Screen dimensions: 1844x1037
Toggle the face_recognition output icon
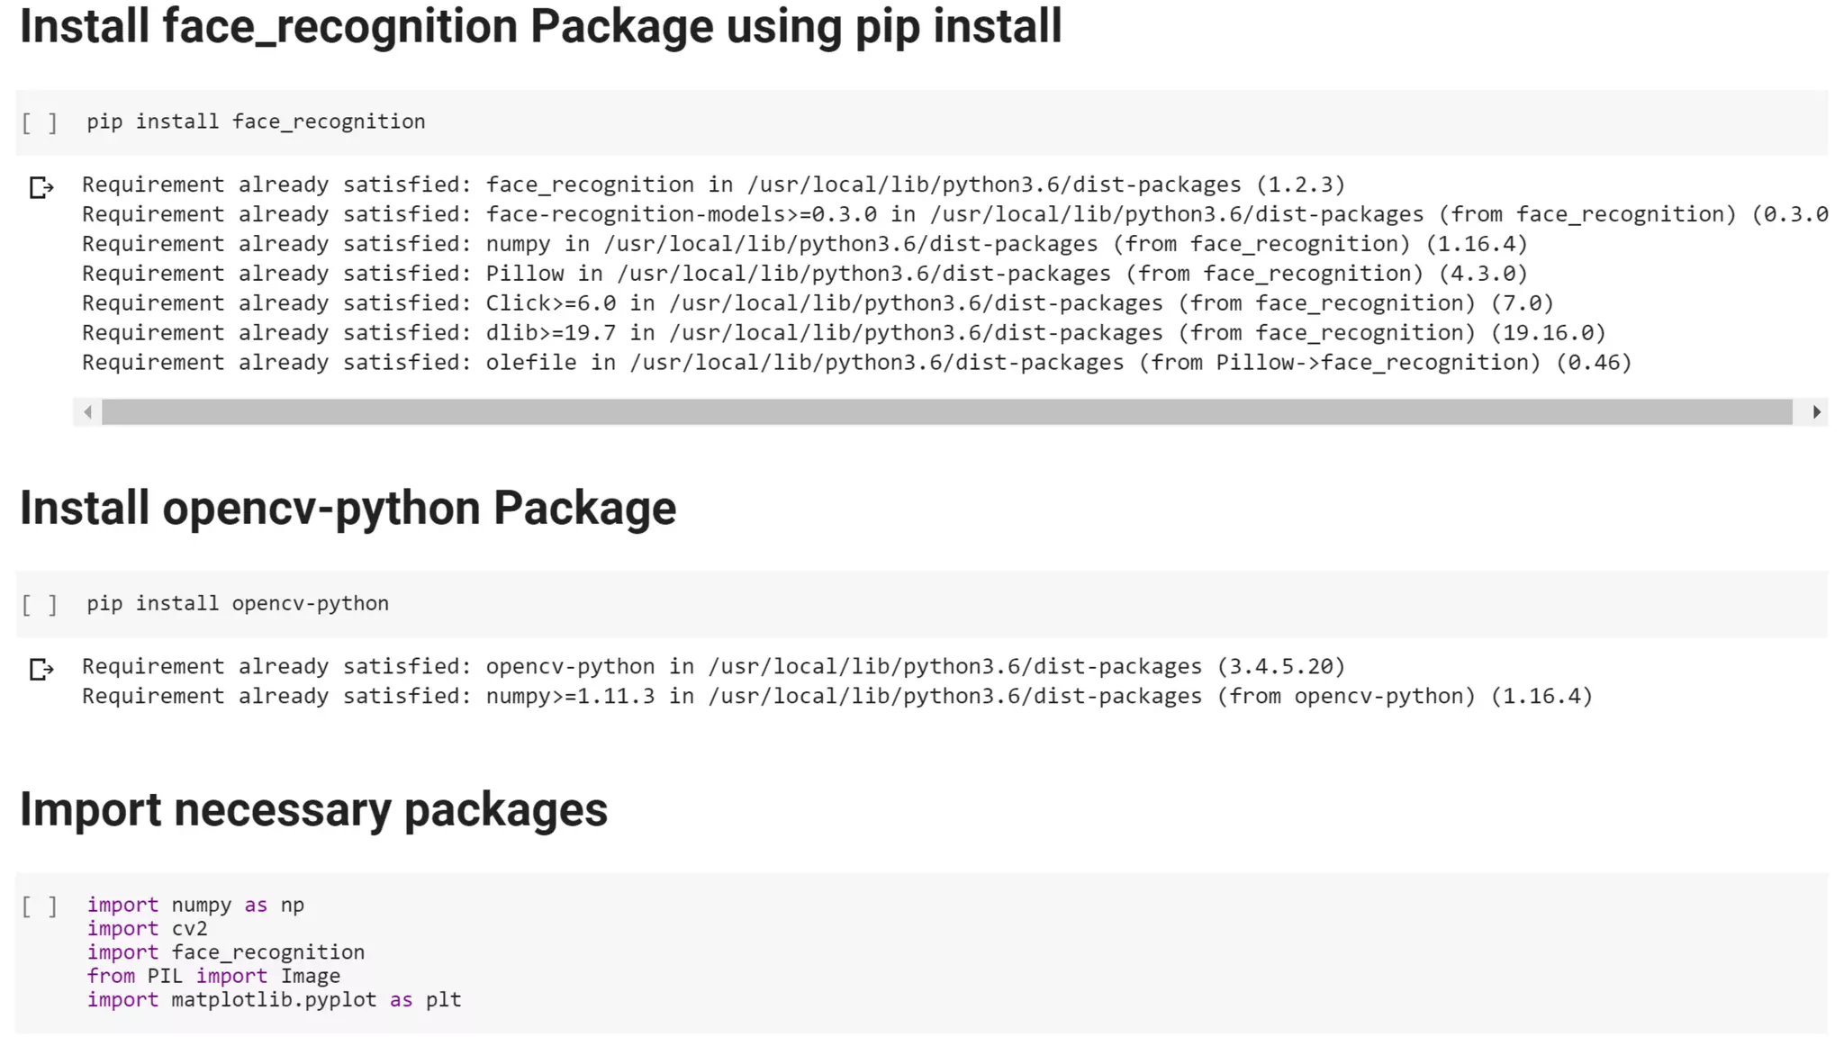[x=41, y=187]
